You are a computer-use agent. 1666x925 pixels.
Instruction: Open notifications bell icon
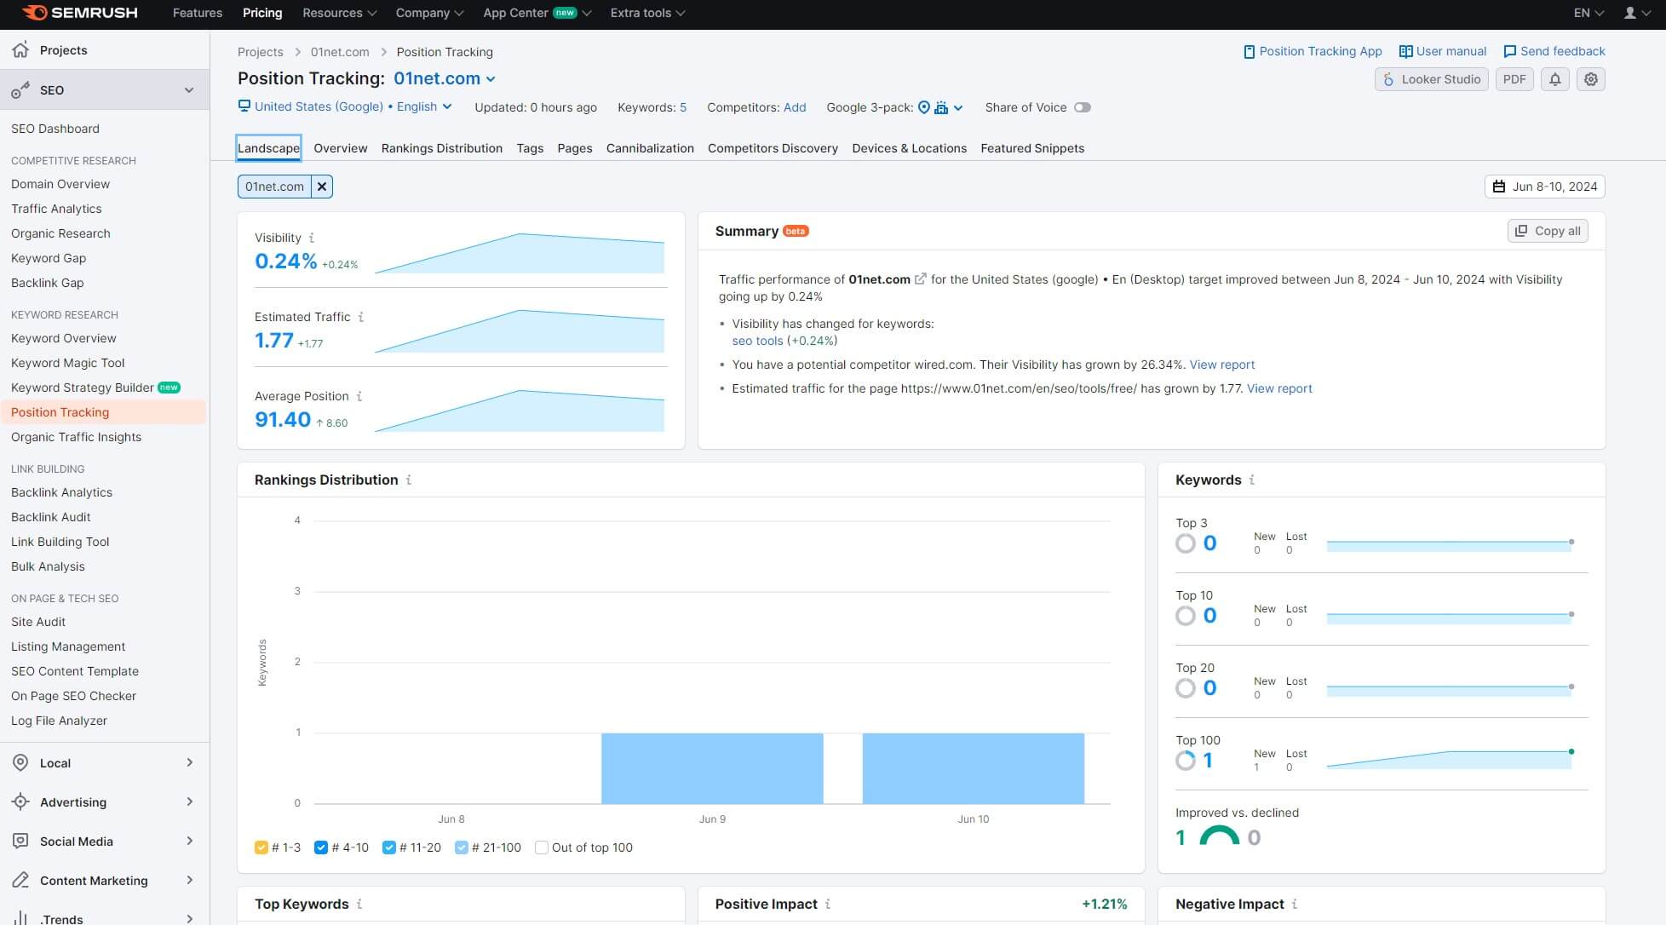[1554, 79]
